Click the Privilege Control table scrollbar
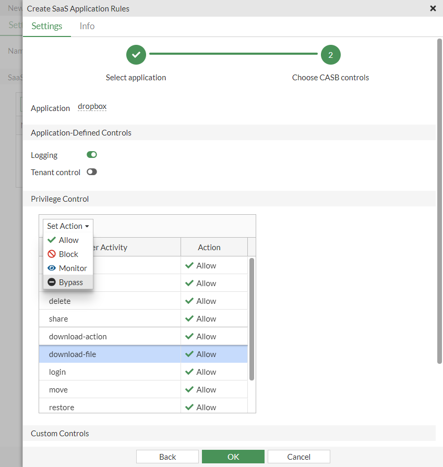The height and width of the screenshot is (467, 443). (252, 318)
